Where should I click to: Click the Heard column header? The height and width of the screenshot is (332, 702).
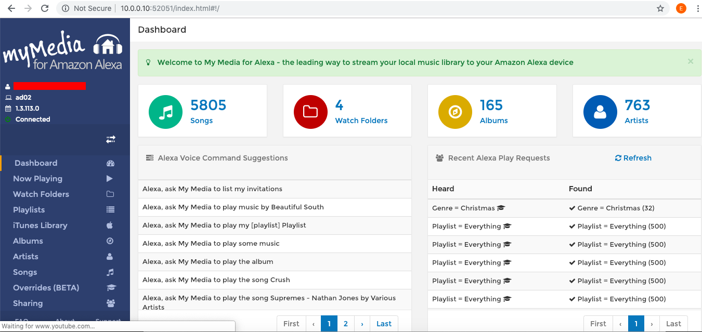[x=443, y=189]
